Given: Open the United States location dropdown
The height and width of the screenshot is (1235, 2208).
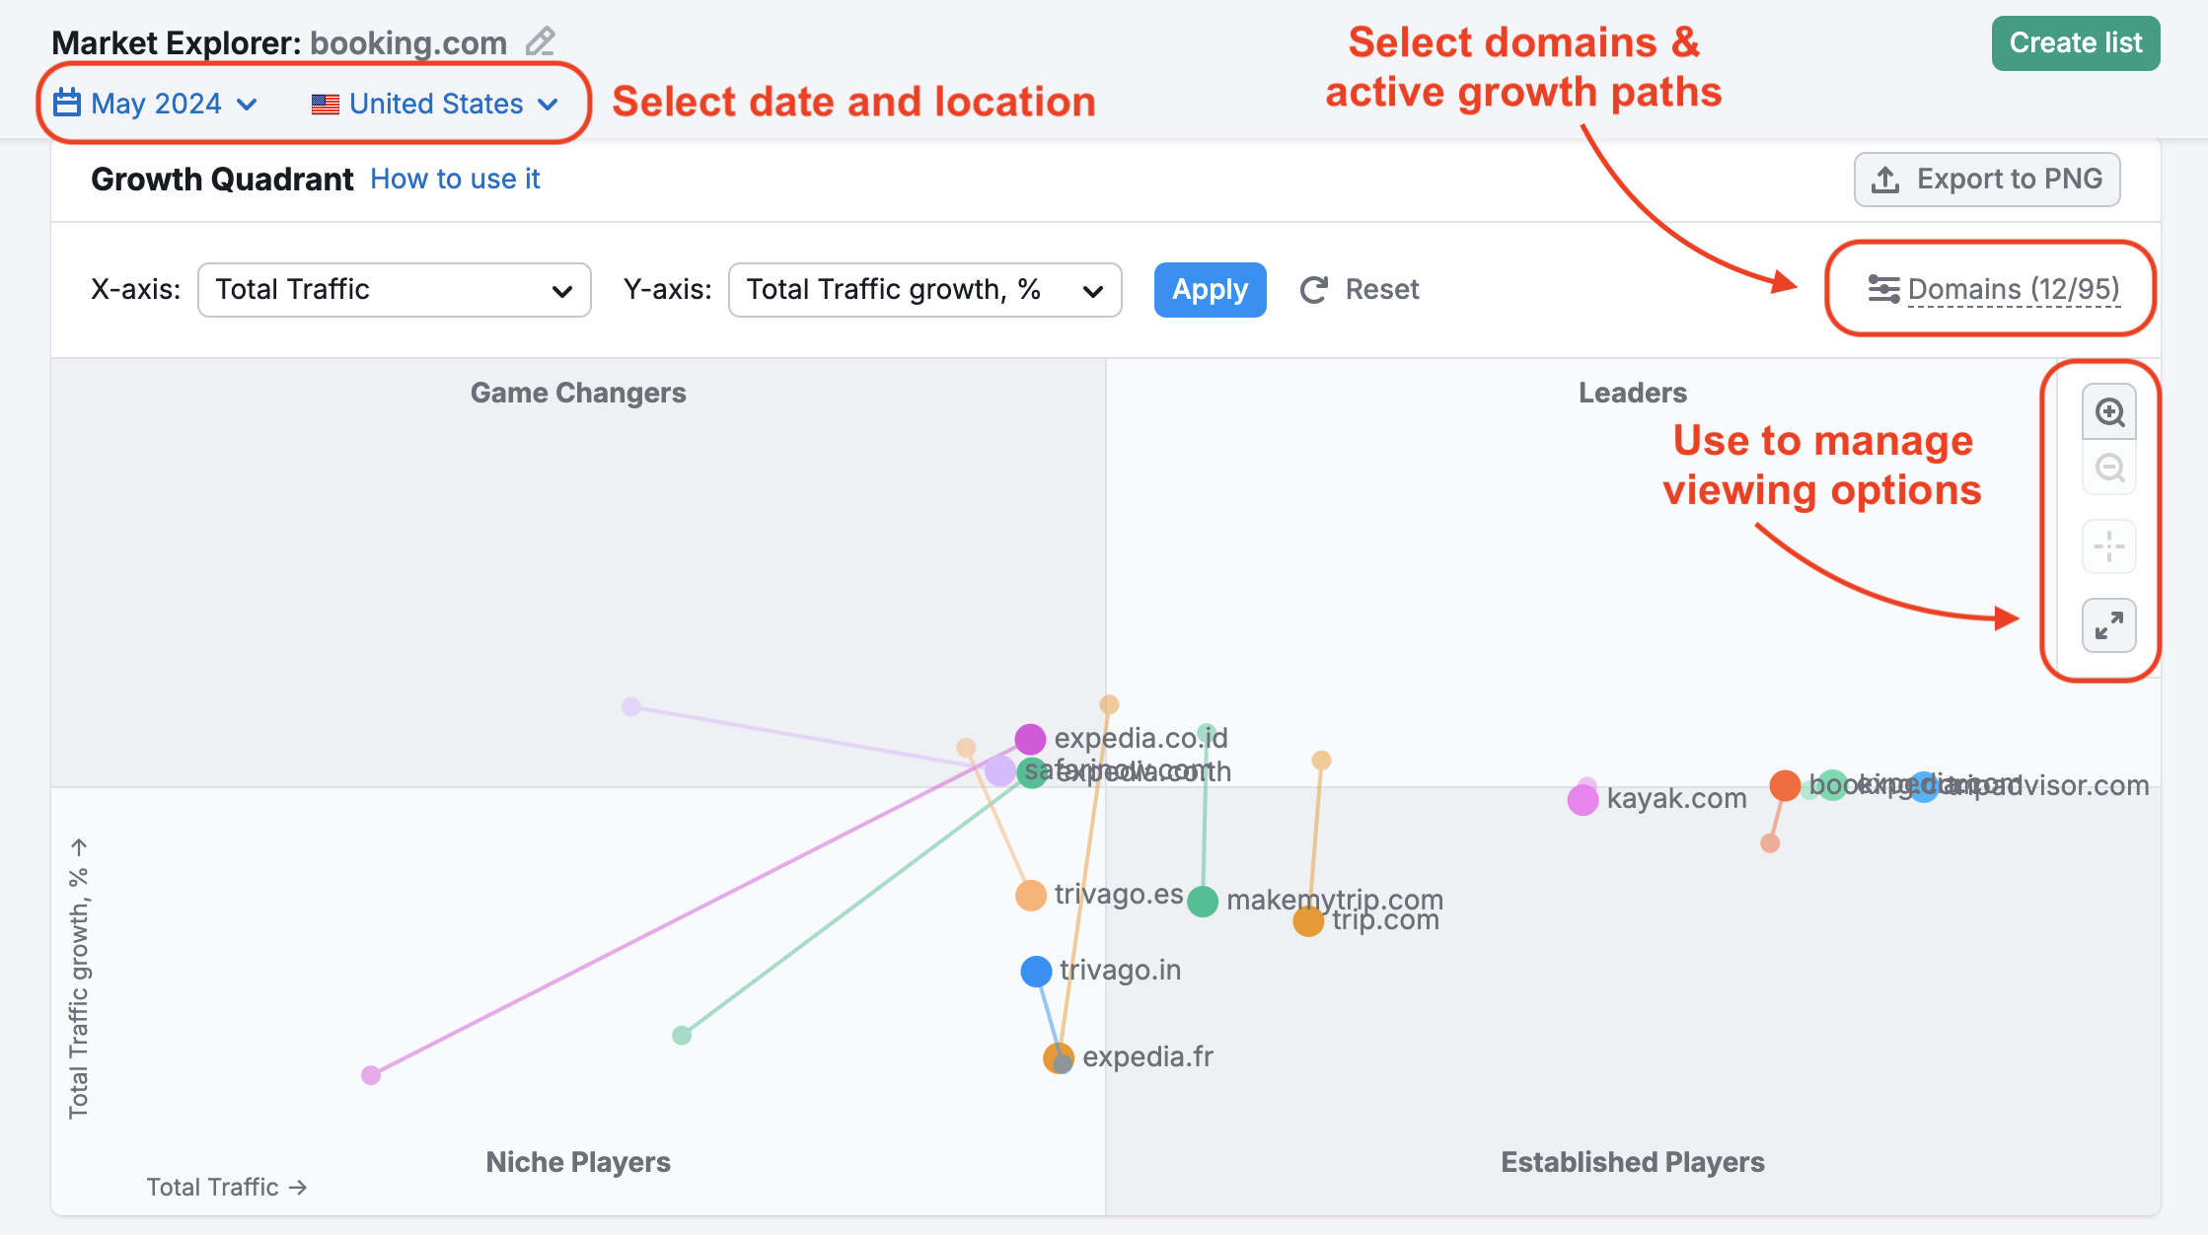Looking at the screenshot, I should pyautogui.click(x=435, y=104).
